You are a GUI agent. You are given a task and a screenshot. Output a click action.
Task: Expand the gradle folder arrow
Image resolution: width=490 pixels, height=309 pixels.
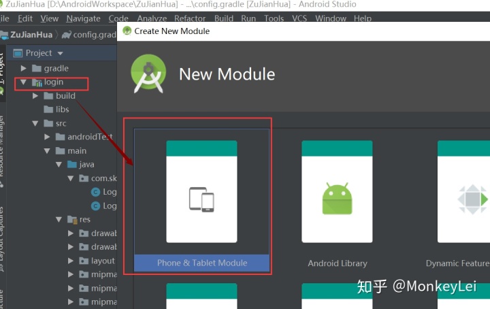click(x=23, y=68)
